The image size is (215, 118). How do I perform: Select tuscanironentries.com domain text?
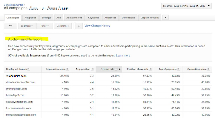[x=19, y=108]
